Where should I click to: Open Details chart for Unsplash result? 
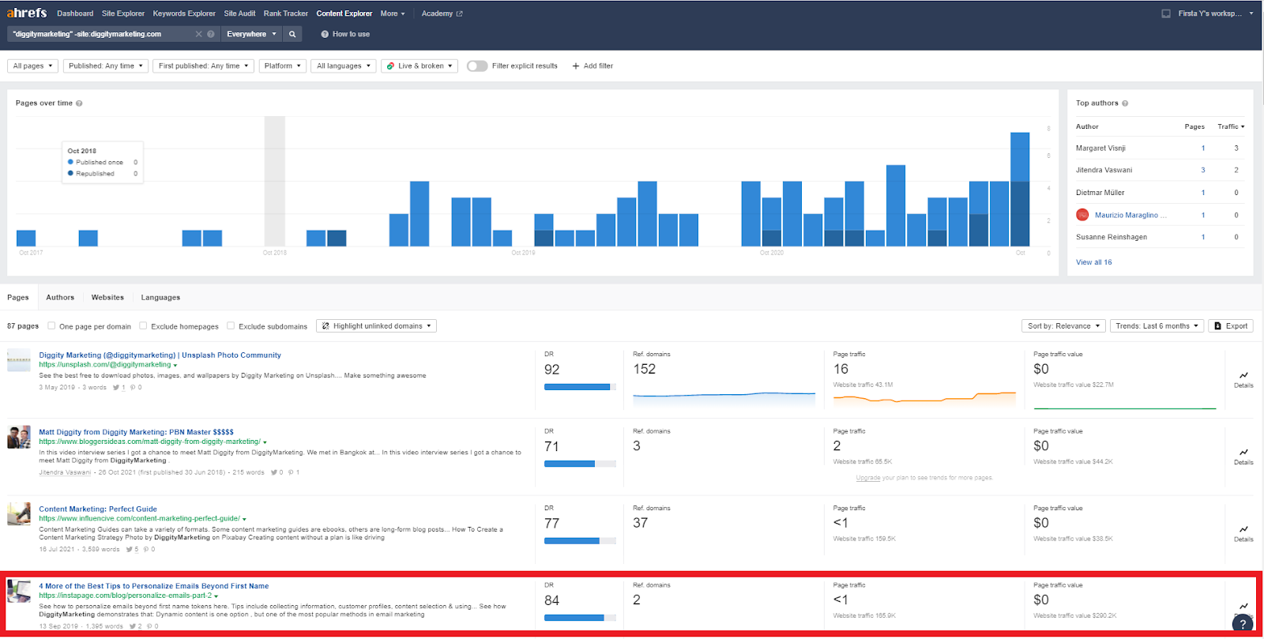[1243, 380]
